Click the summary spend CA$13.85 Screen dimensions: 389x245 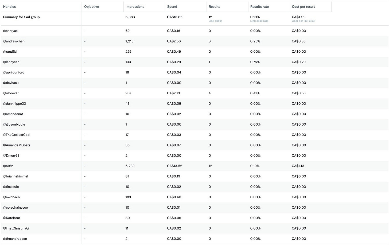coord(175,17)
